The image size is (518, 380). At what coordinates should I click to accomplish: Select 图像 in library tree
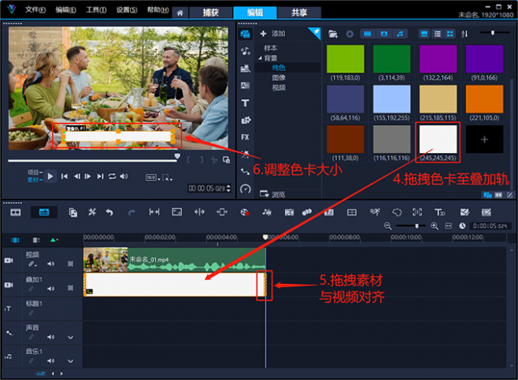pyautogui.click(x=279, y=78)
